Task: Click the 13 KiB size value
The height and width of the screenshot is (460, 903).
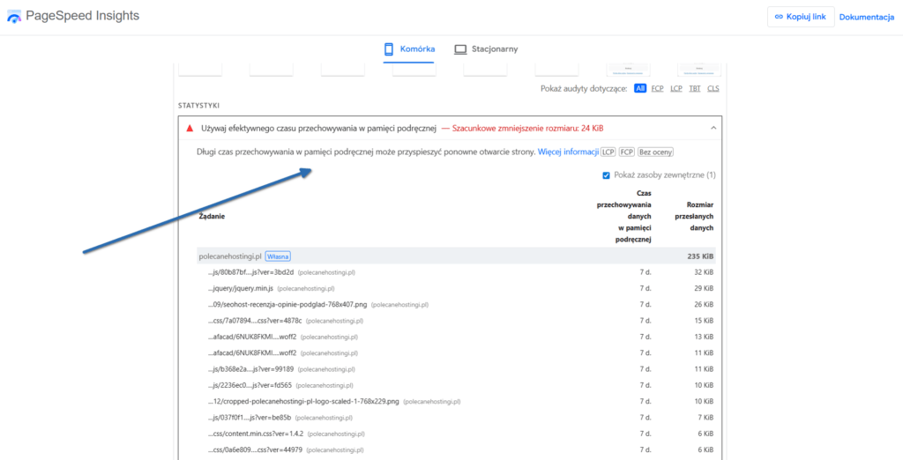Action: (x=704, y=337)
